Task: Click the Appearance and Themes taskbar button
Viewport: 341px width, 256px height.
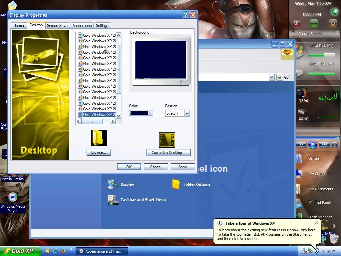Action: pyautogui.click(x=102, y=251)
